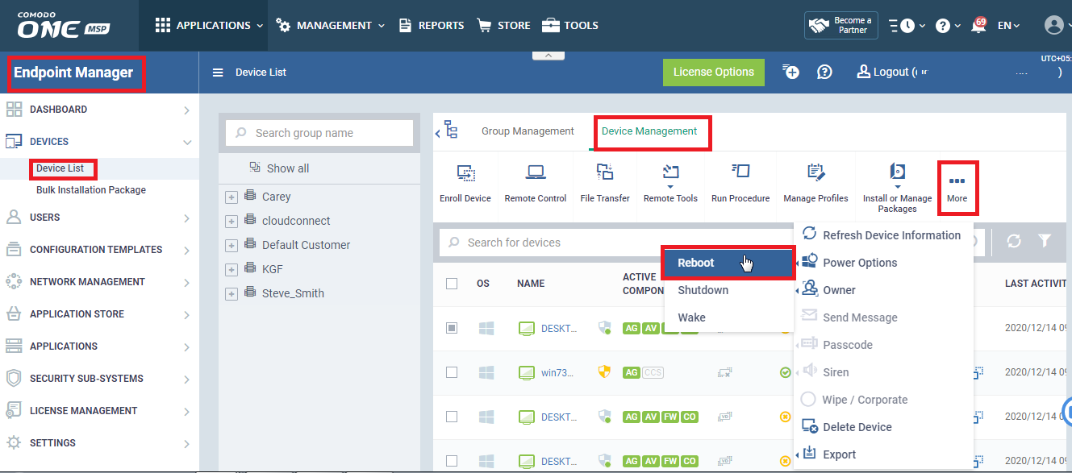Click the Become a Partner button

click(x=841, y=26)
